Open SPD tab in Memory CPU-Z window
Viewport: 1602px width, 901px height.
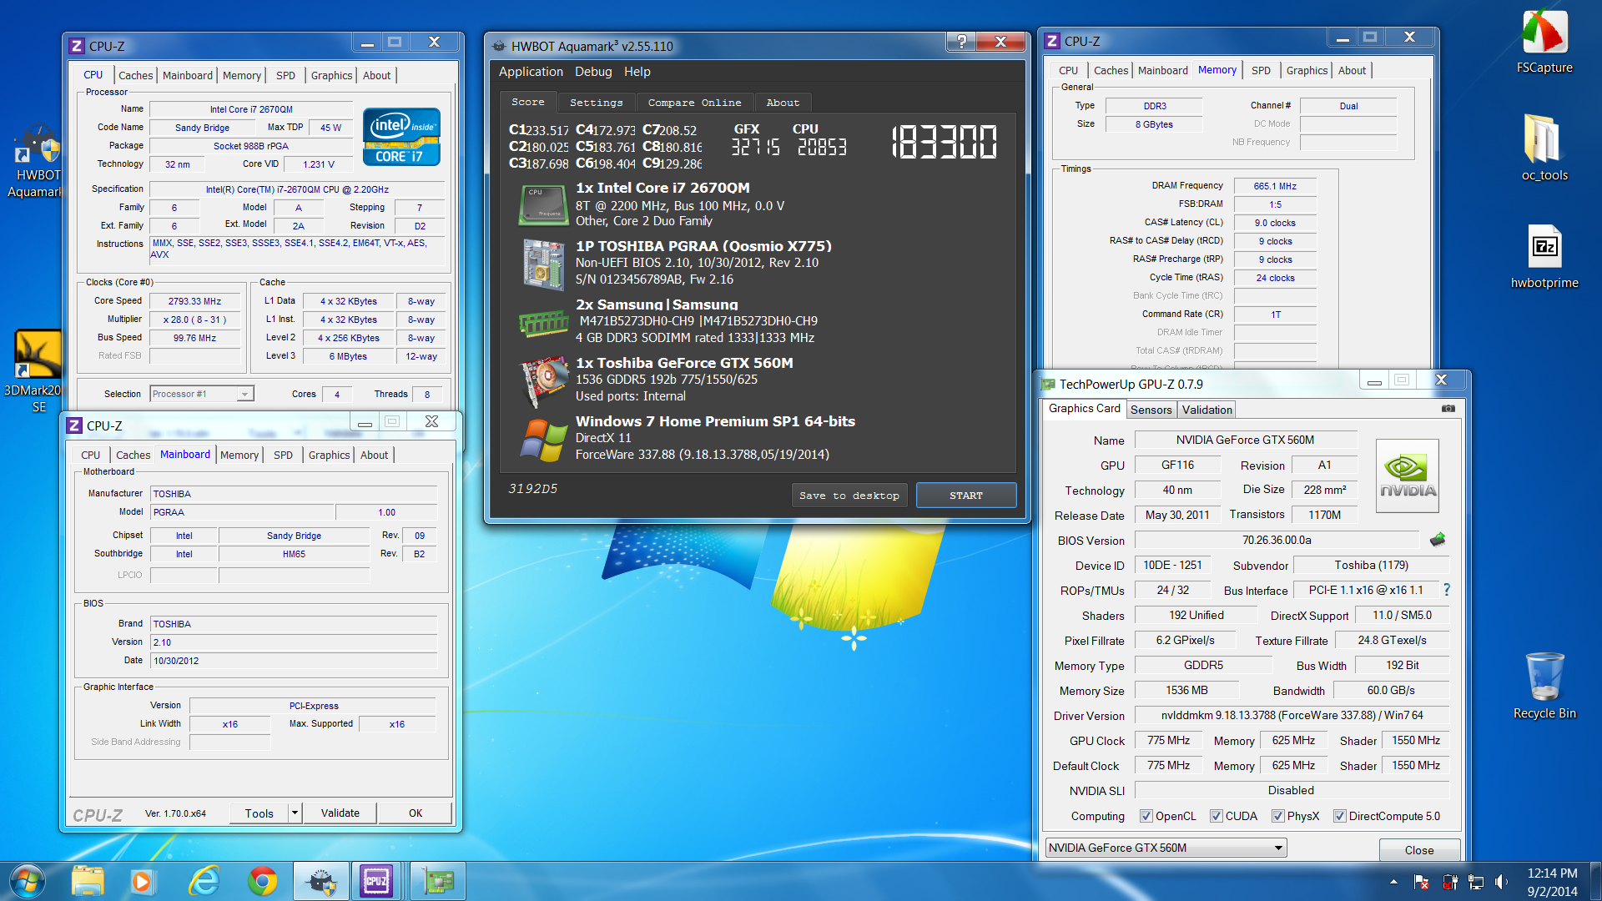tap(1261, 70)
